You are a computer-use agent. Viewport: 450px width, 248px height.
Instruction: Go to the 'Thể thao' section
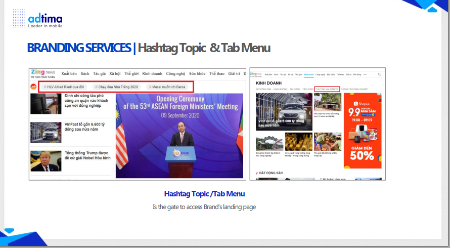tap(217, 73)
